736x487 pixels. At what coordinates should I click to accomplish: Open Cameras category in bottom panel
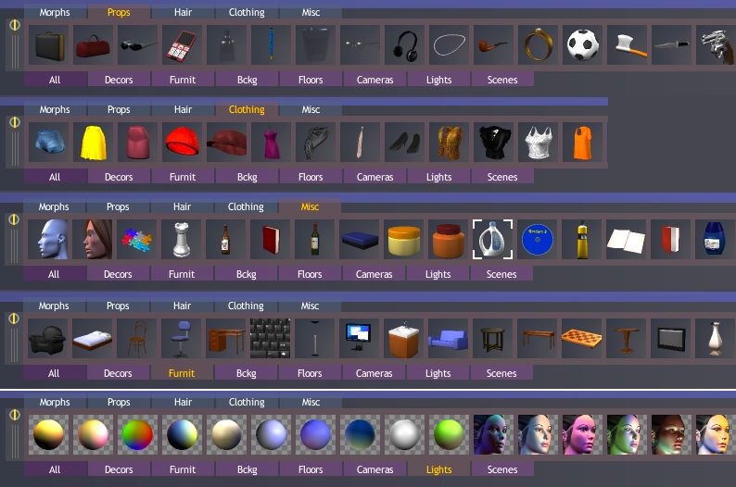374,469
